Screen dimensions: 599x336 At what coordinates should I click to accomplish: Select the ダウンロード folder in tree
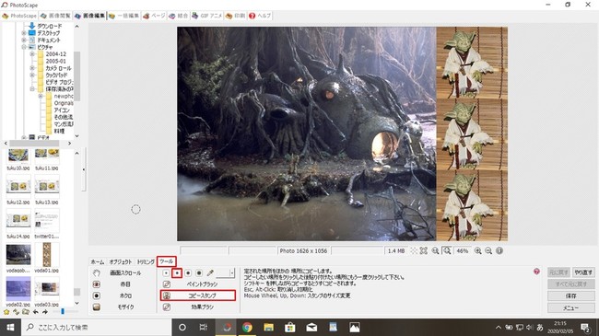(49, 26)
